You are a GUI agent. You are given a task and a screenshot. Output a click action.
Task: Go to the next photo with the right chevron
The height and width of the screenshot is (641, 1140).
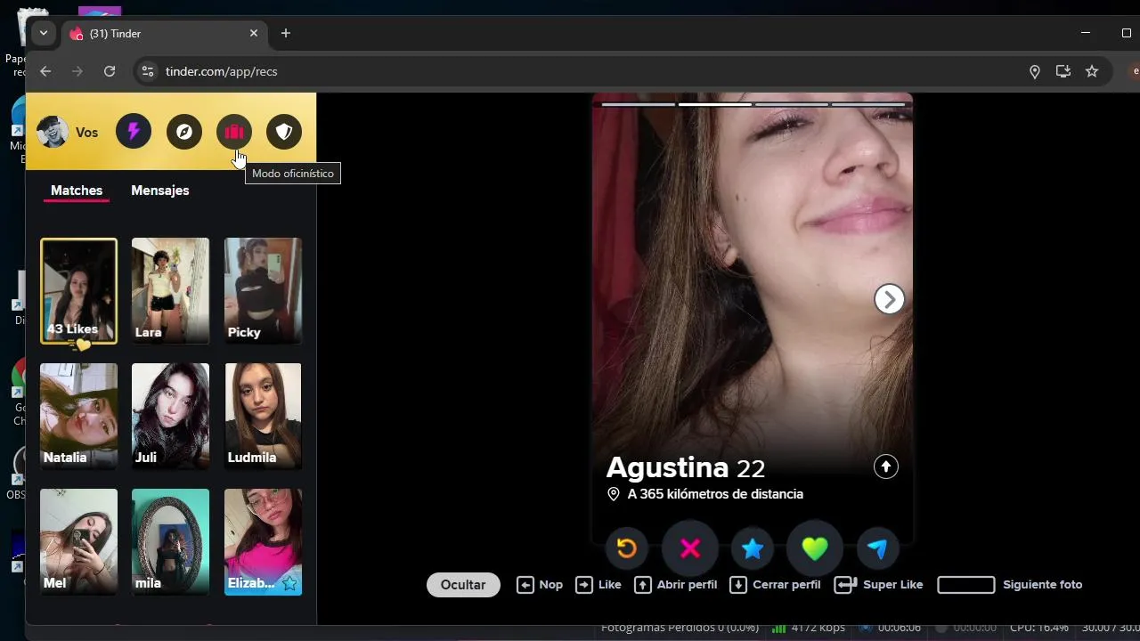coord(889,300)
